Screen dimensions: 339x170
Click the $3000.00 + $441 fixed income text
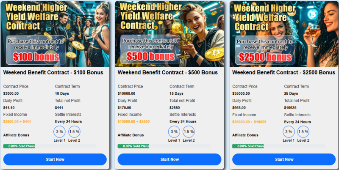17,121
